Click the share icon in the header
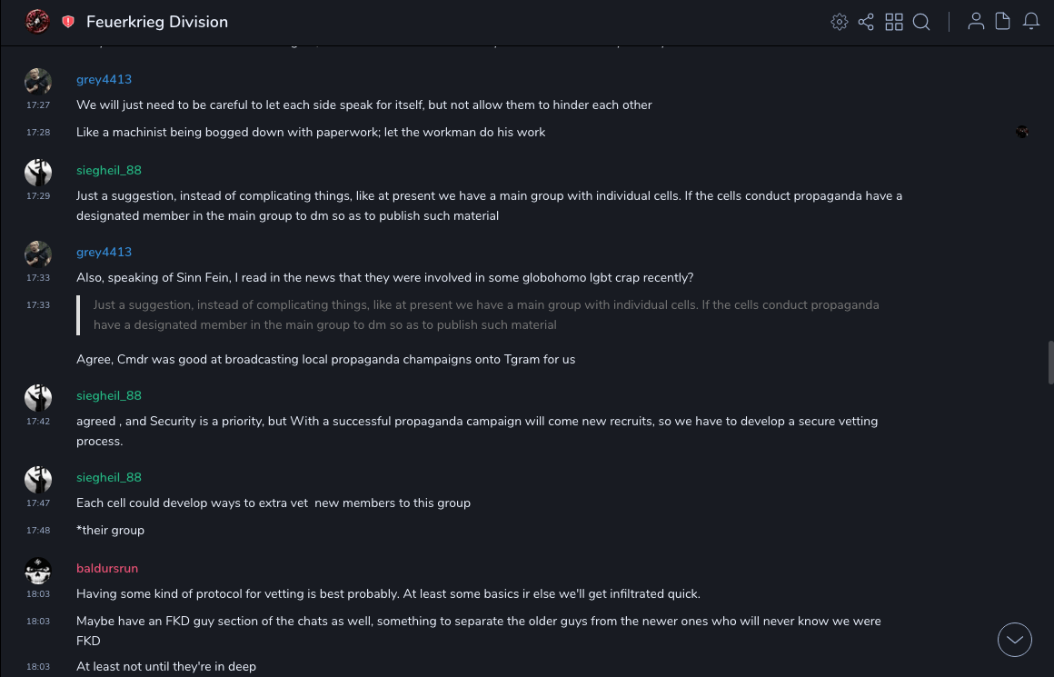The image size is (1054, 677). (866, 22)
